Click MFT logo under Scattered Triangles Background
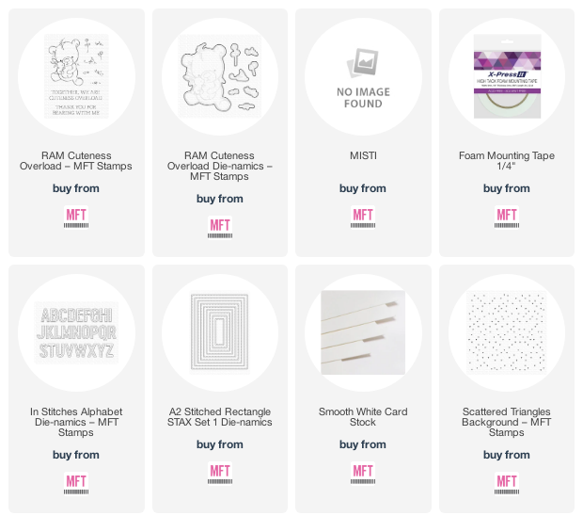This screenshot has width=583, height=532. [x=507, y=484]
